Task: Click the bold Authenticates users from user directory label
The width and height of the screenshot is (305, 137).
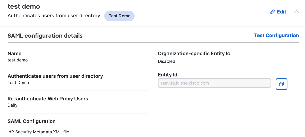Action: click(x=55, y=76)
